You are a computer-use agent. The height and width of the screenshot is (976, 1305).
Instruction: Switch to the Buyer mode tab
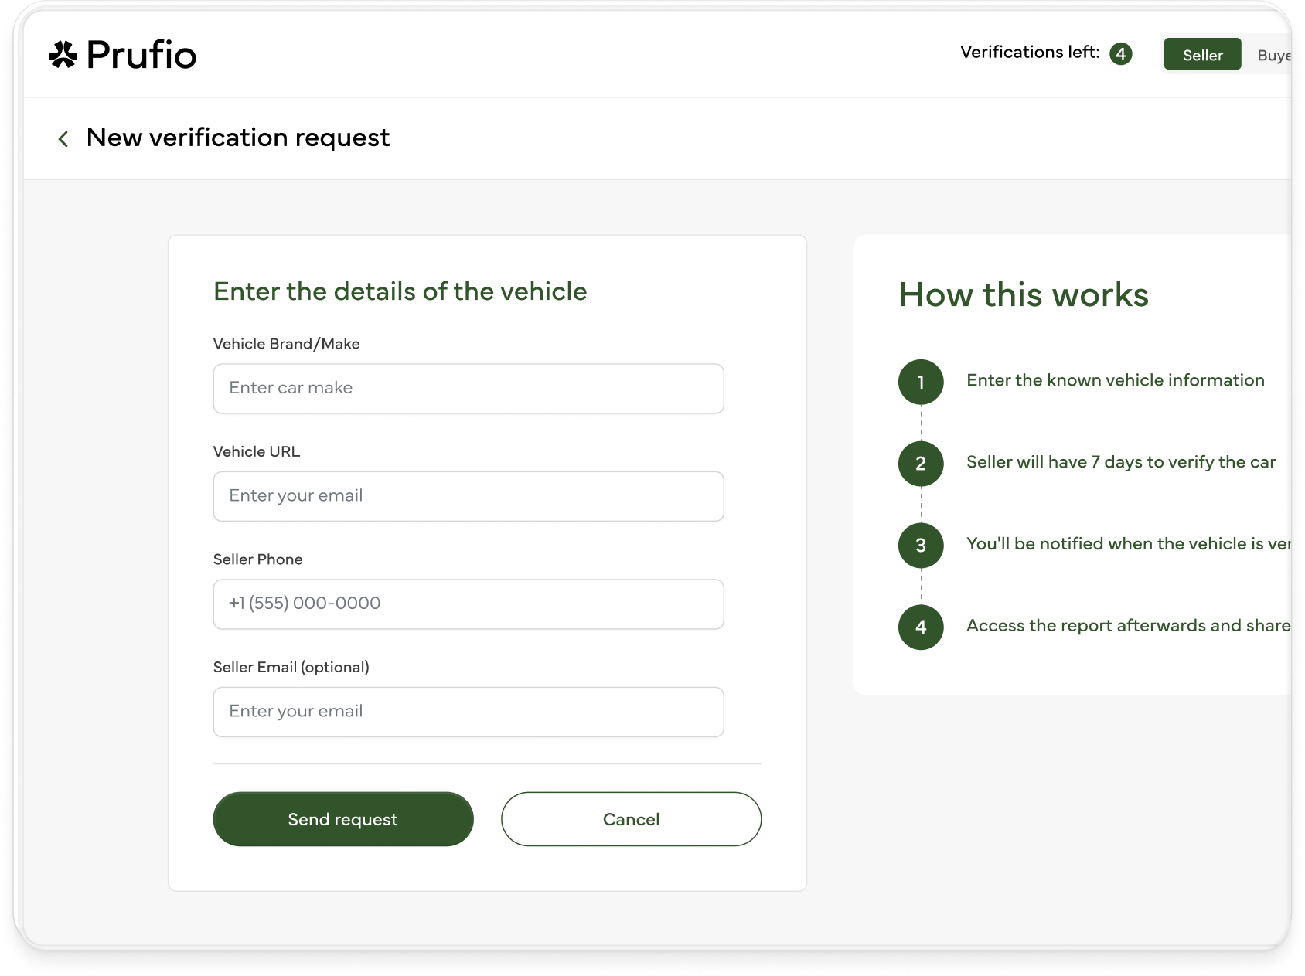[x=1273, y=55]
